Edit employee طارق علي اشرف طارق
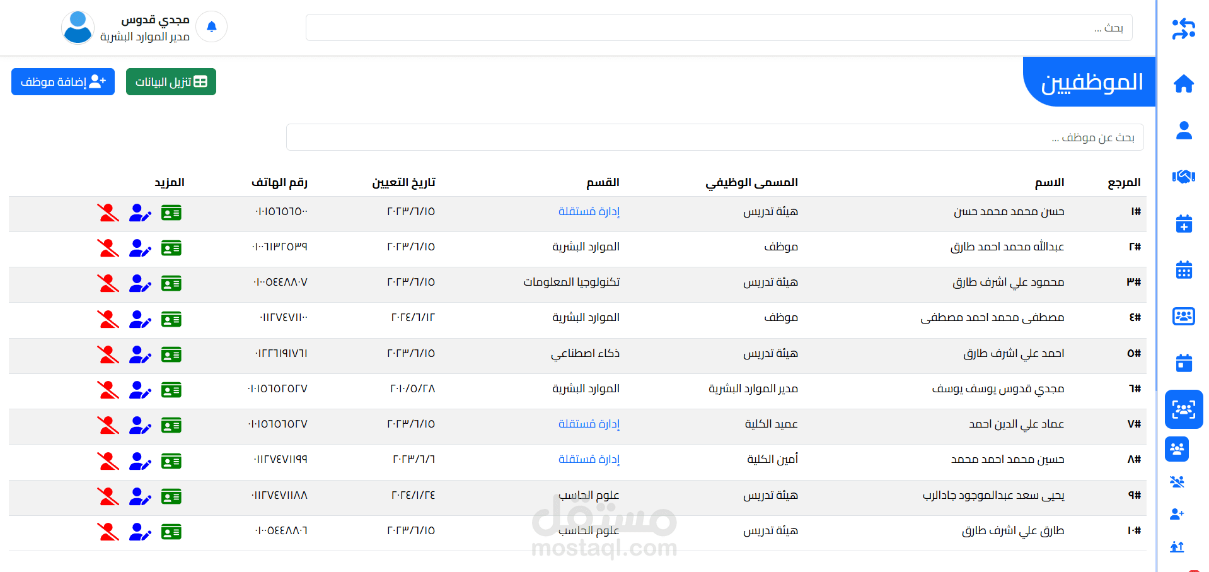The height and width of the screenshot is (572, 1209). point(140,532)
